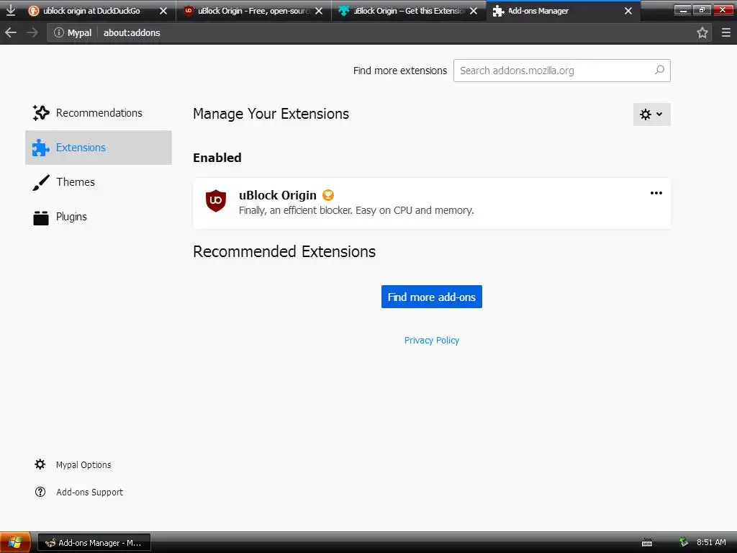Click the 'Finally, an efficient blocker' description
Screen dimensions: 737x553
tap(356, 210)
